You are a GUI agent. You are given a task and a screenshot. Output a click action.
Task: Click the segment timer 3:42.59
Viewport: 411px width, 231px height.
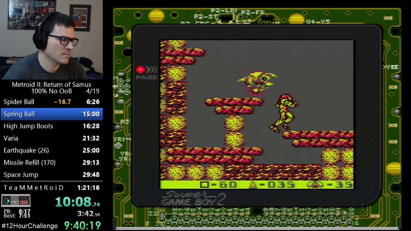coord(88,214)
